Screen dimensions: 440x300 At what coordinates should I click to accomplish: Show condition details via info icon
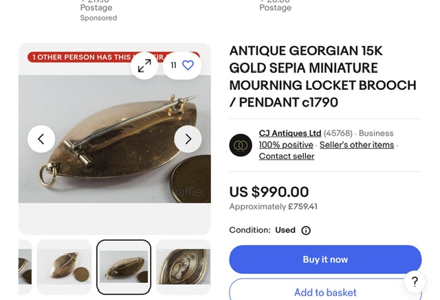coord(306,231)
